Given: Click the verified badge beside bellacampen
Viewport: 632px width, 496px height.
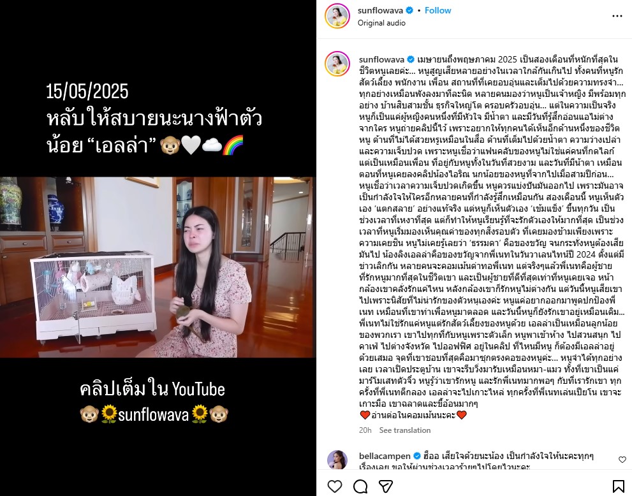Looking at the screenshot, I should pos(417,456).
